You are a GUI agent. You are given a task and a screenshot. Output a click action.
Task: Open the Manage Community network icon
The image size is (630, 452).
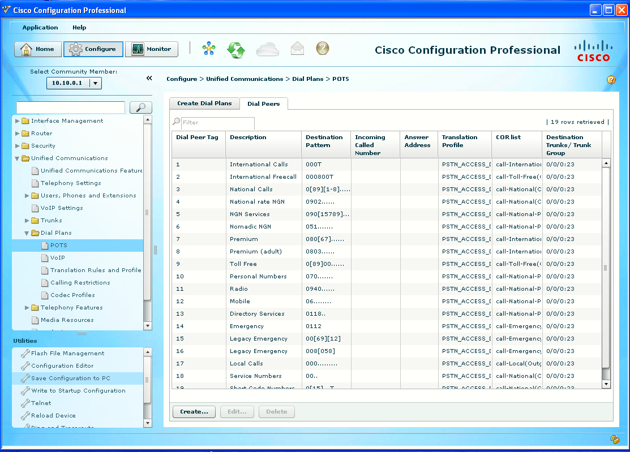[209, 49]
